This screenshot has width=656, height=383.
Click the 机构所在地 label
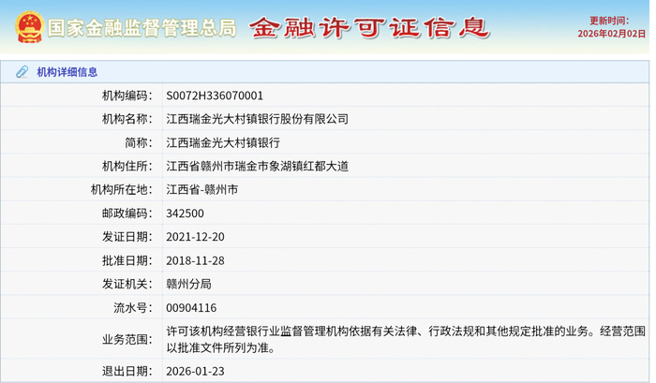click(x=122, y=190)
